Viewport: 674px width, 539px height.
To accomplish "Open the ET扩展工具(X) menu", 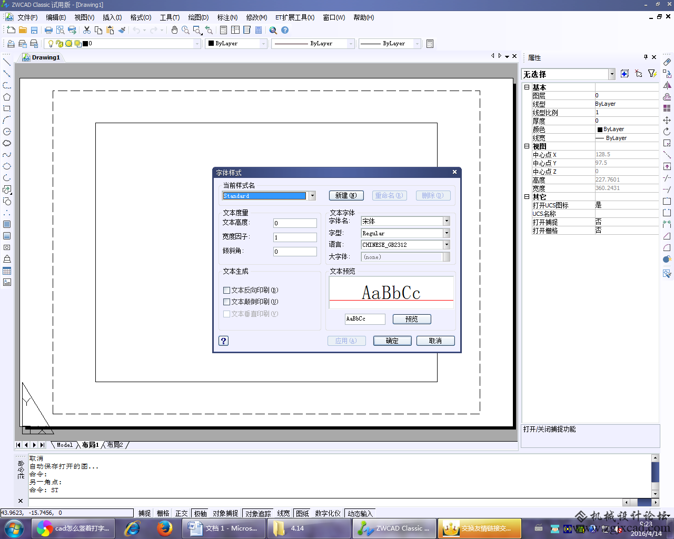I will (x=295, y=17).
